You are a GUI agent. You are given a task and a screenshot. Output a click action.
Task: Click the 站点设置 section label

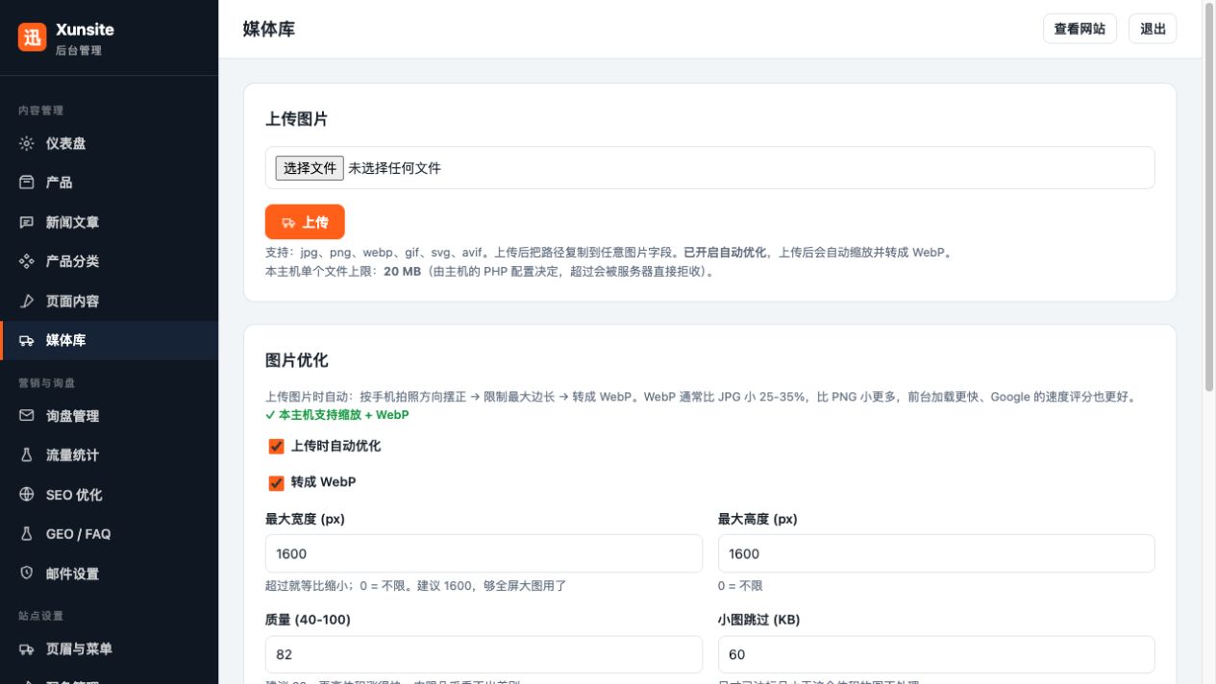point(40,616)
